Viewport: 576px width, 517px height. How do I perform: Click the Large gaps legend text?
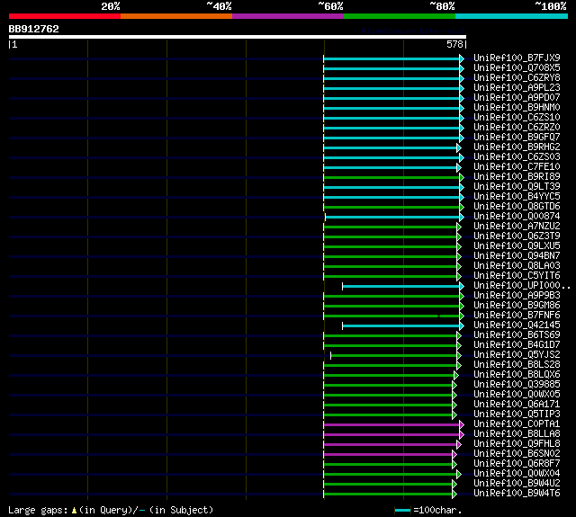[x=111, y=510]
